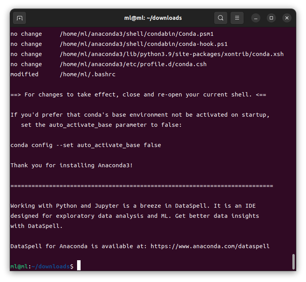This screenshot has height=282, width=306.
Task: Click the 'designed for exploratory data analysis' line
Action: (135, 216)
